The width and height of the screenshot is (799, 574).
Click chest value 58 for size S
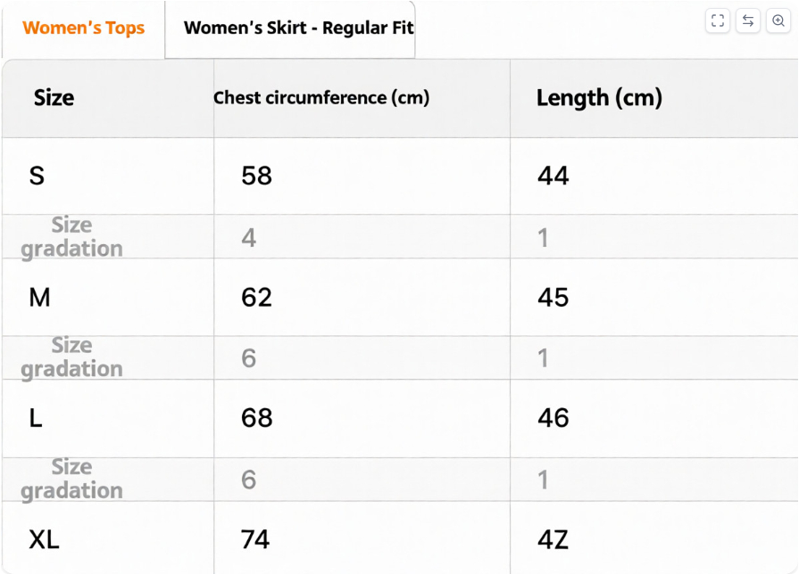pyautogui.click(x=256, y=176)
